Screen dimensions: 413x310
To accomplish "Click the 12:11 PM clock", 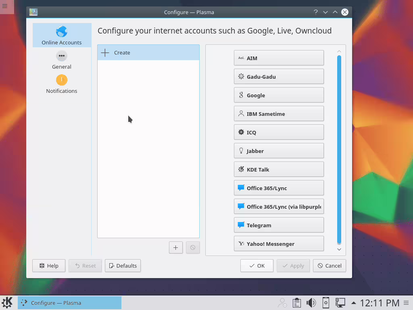I will click(380, 303).
